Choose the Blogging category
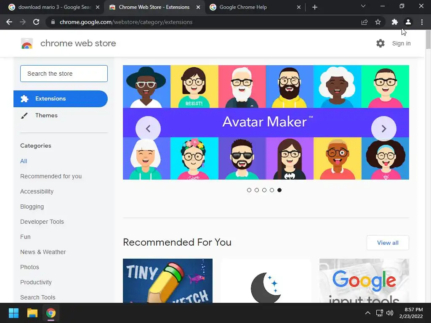 point(32,207)
